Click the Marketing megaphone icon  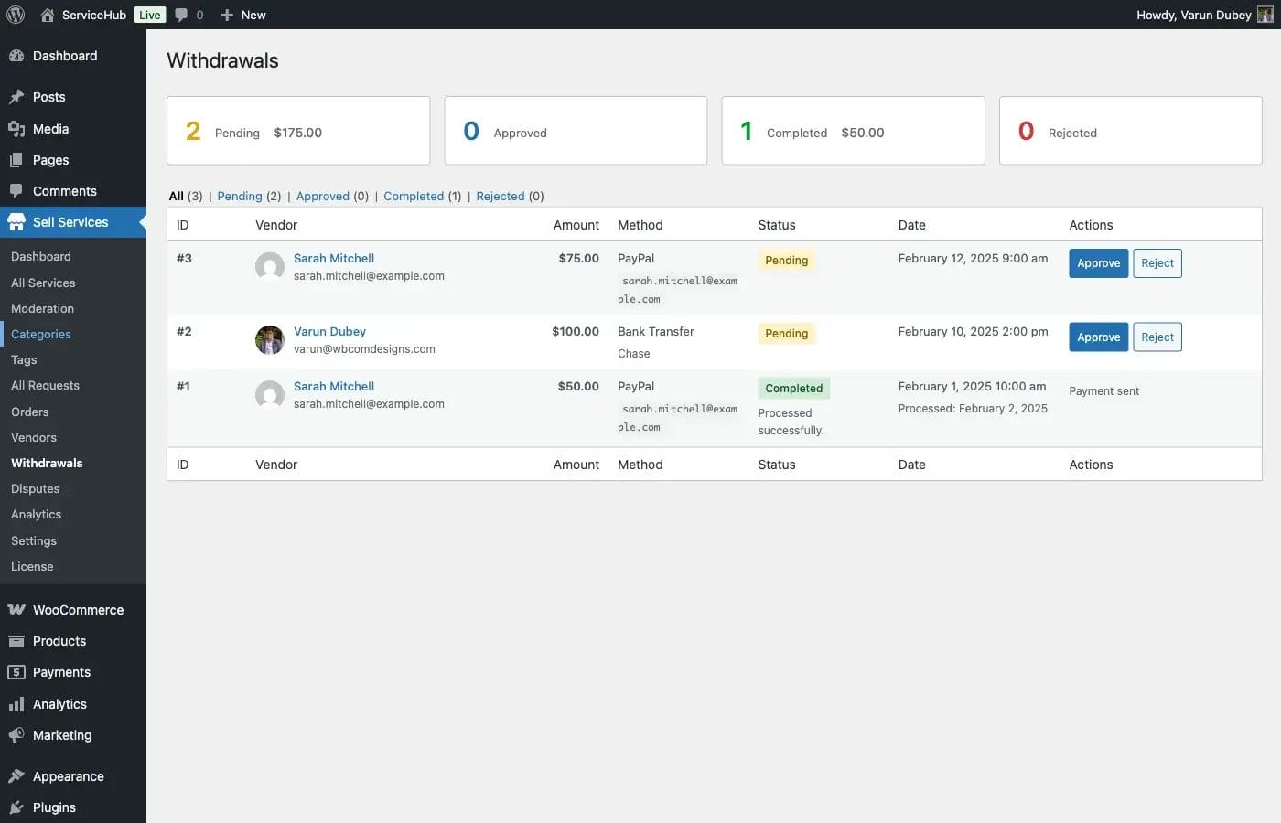[x=16, y=735]
